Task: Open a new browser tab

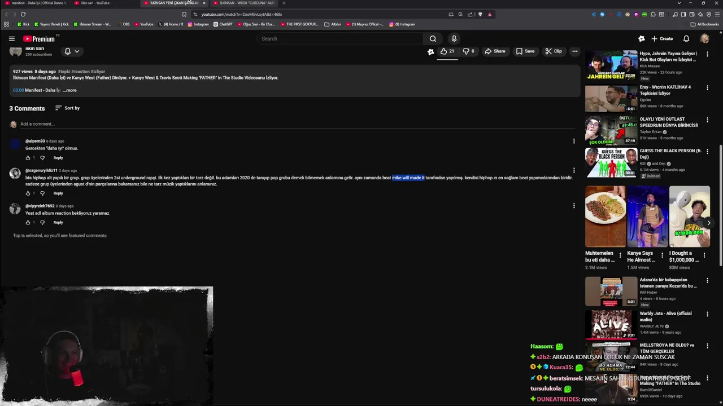Action: point(284,3)
